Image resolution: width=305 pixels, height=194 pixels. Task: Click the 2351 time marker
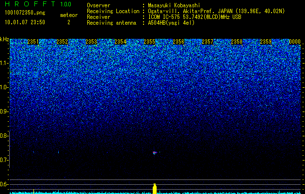click(33, 42)
